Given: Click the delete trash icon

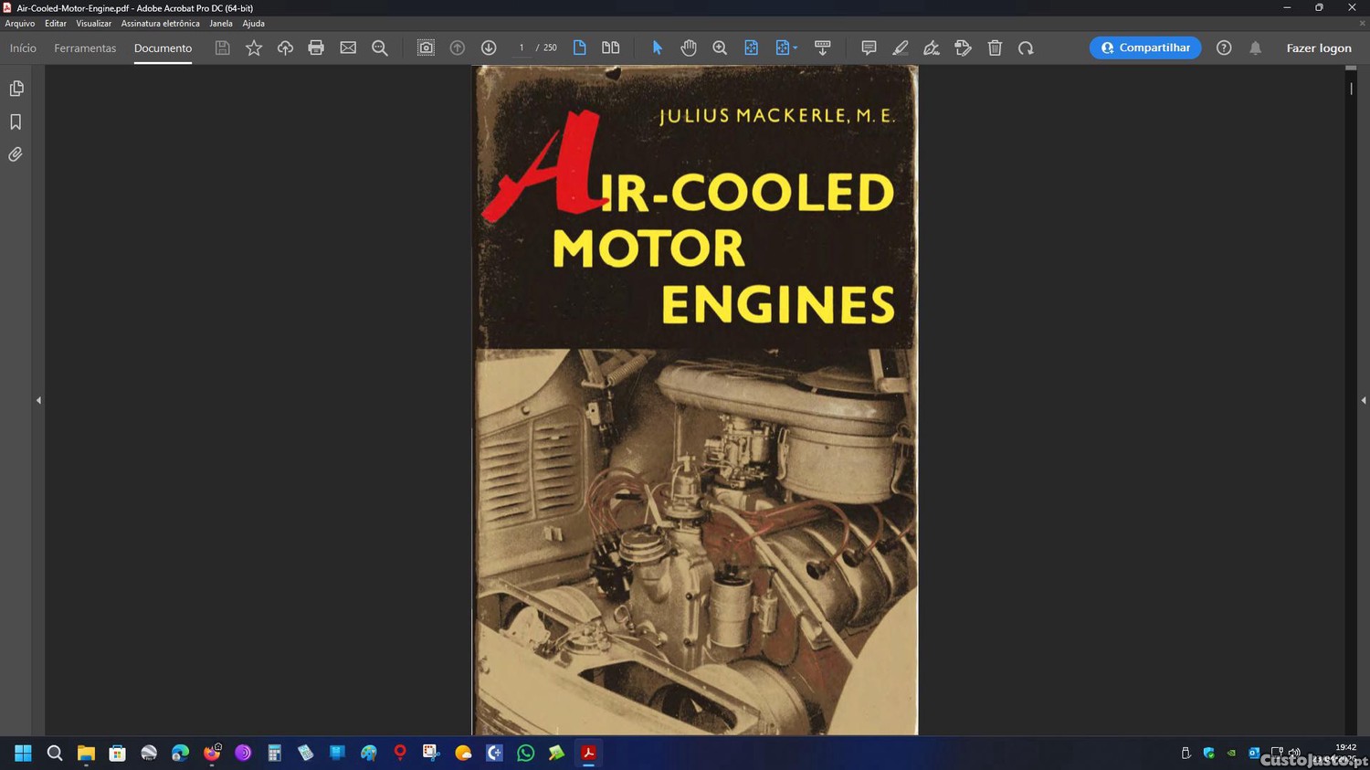Looking at the screenshot, I should click(x=995, y=47).
